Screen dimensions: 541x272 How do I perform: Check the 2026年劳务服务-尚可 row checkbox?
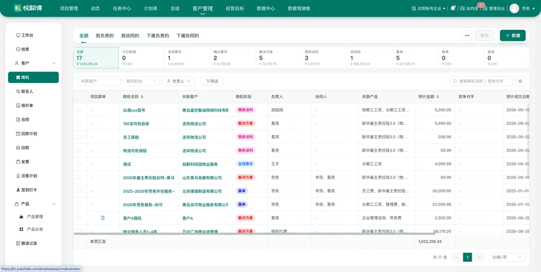(x=79, y=205)
